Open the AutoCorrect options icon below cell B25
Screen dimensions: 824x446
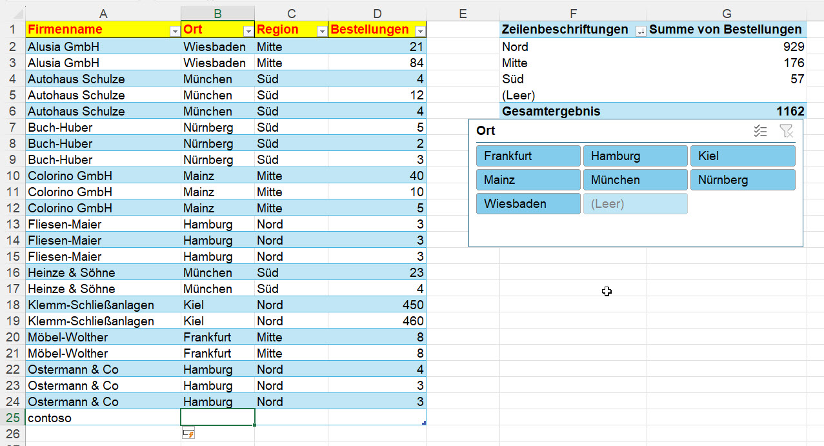tap(188, 434)
